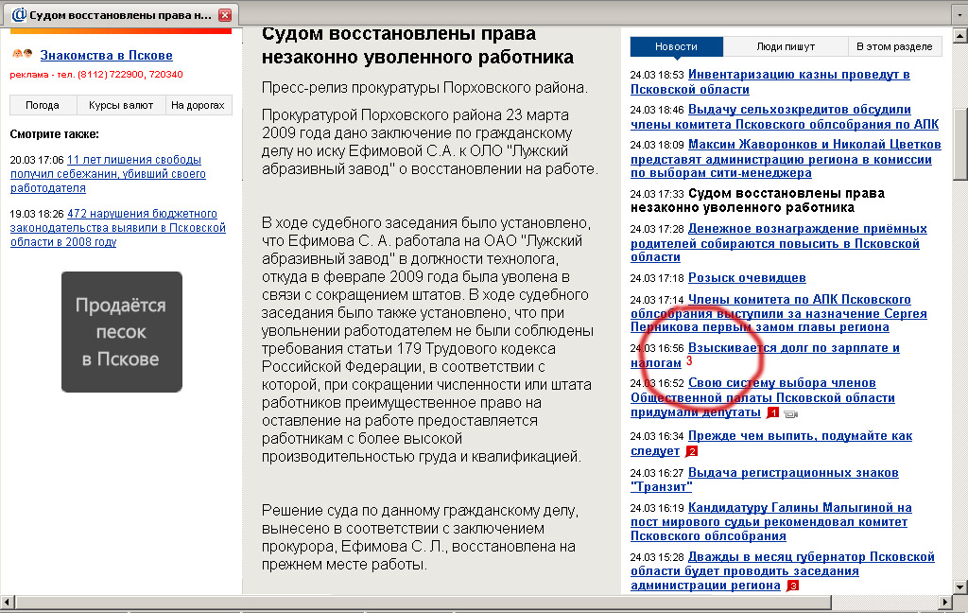The image size is (968, 613).
Task: Open the Розыск очевидцев link
Action: 747,278
